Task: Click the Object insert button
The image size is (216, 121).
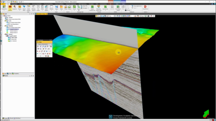Action: (57, 8)
